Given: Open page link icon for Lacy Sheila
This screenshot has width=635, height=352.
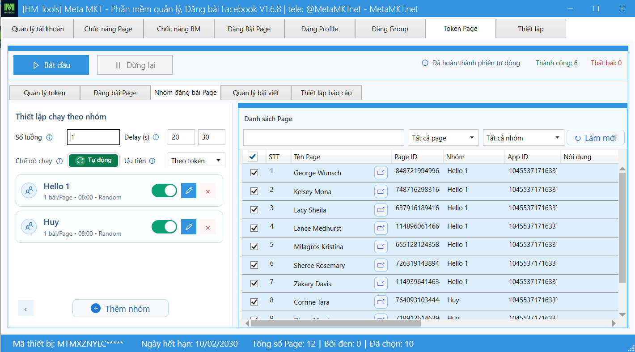Looking at the screenshot, I should pyautogui.click(x=381, y=210).
